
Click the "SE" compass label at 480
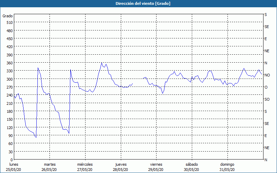pyautogui.click(x=267, y=27)
